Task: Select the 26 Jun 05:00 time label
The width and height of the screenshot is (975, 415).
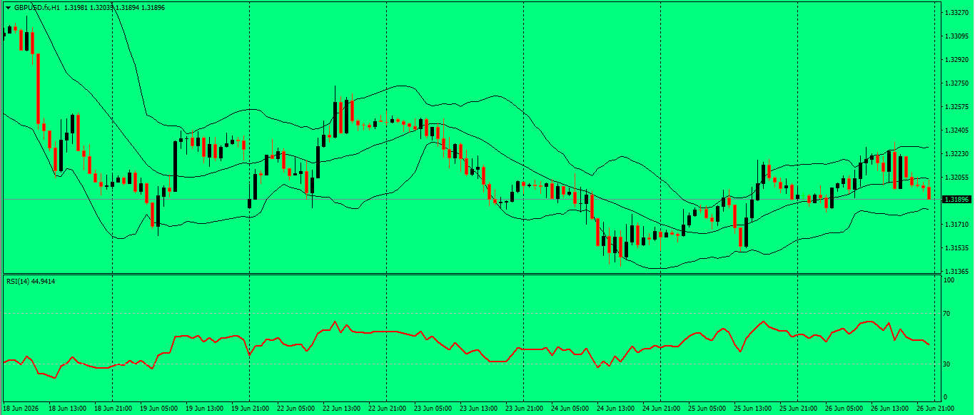Action: click(x=844, y=409)
